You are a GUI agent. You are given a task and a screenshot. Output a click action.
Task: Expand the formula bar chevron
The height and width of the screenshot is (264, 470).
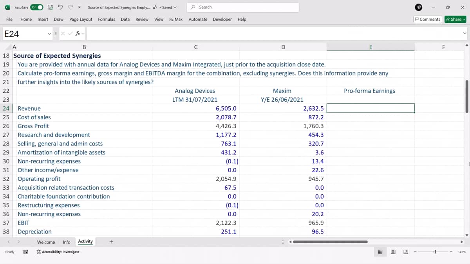[x=465, y=34]
